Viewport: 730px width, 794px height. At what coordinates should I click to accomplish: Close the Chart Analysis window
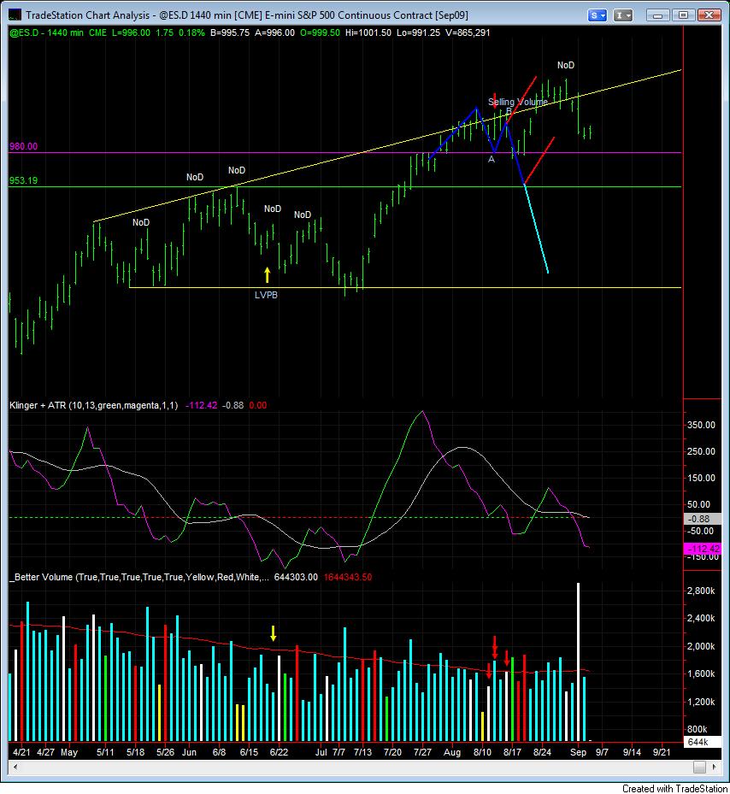[709, 15]
